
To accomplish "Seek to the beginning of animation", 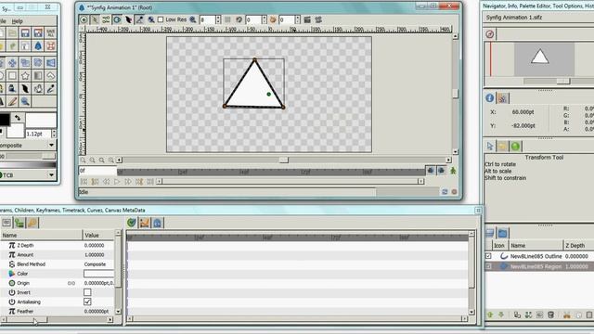I will [x=84, y=182].
